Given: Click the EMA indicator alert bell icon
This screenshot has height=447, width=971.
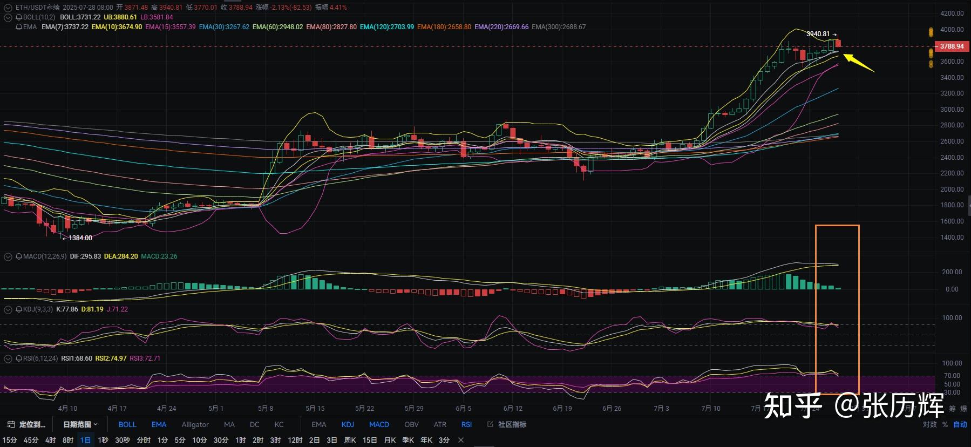Looking at the screenshot, I should click(19, 27).
